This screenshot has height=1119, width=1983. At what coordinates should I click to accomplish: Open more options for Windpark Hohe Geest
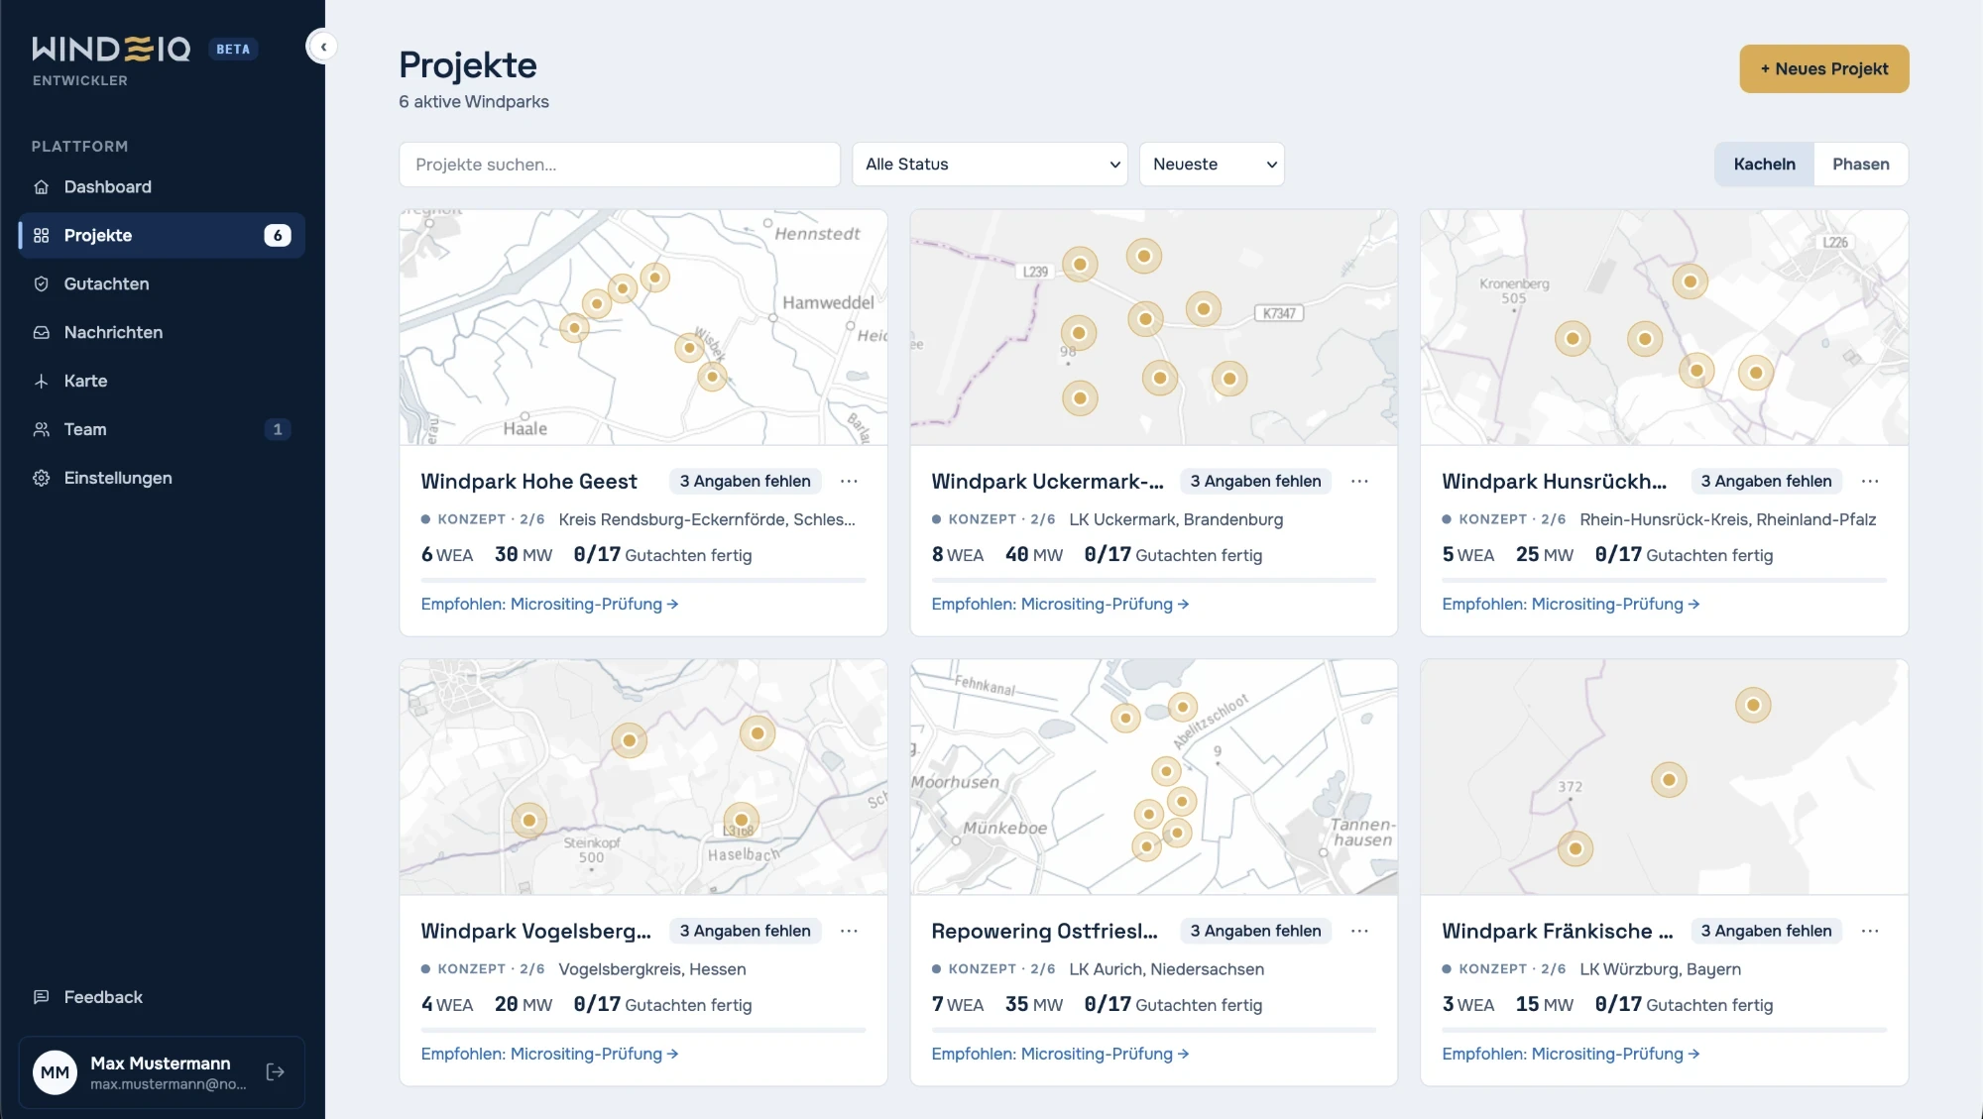pyautogui.click(x=849, y=482)
